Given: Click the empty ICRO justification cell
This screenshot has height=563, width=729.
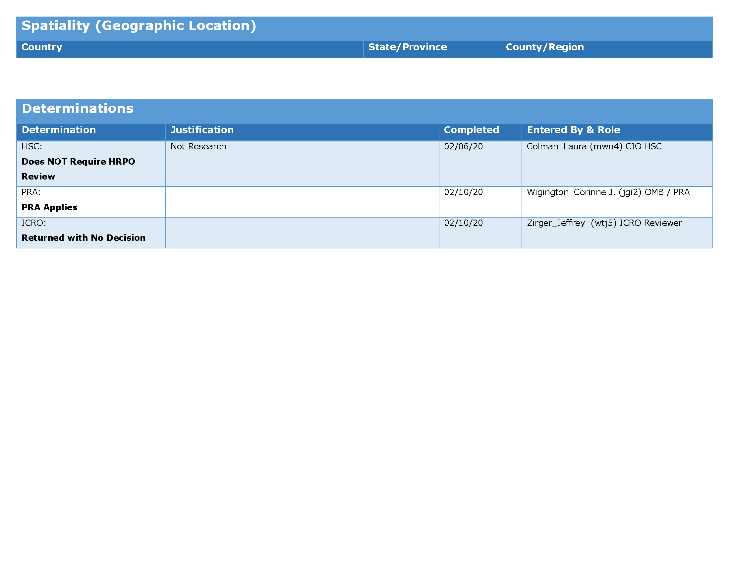Looking at the screenshot, I should [x=302, y=232].
